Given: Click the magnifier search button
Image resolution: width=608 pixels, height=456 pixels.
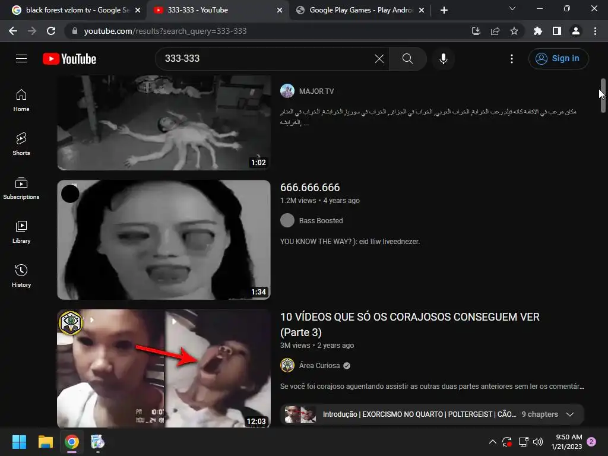Looking at the screenshot, I should [x=407, y=59].
